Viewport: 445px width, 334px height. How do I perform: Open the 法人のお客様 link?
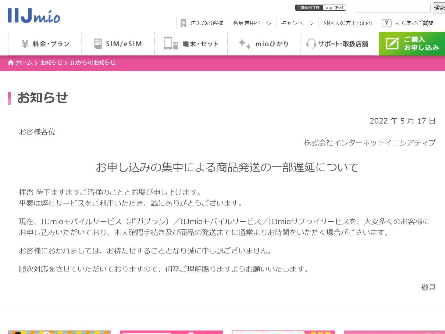click(207, 23)
